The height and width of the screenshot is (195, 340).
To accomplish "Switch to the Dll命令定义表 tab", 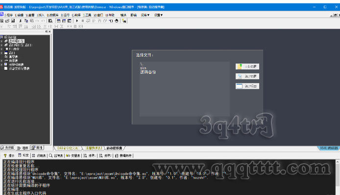I will (x=68, y=148).
